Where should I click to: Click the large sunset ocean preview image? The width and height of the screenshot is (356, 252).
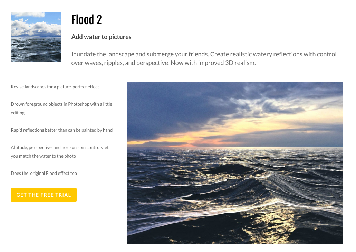tap(234, 163)
